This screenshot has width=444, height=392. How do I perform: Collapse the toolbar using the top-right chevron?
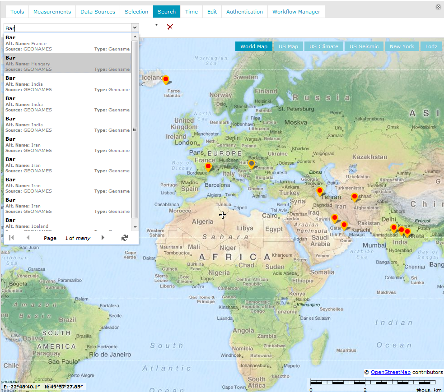tap(437, 7)
